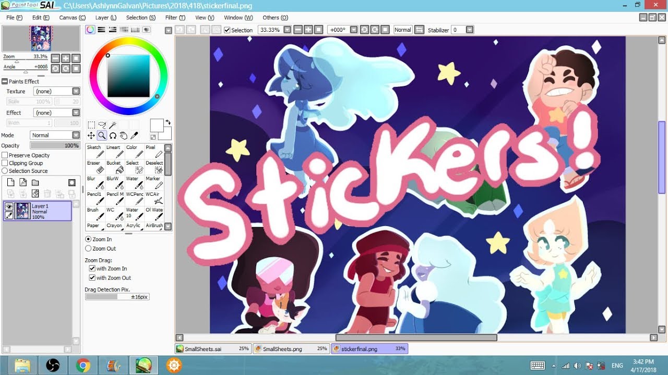Open the File menu
Viewport: 668px width, 375px height.
[14, 17]
